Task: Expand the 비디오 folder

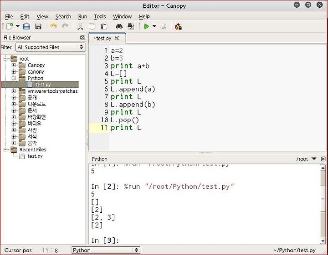Action: (x=14, y=124)
